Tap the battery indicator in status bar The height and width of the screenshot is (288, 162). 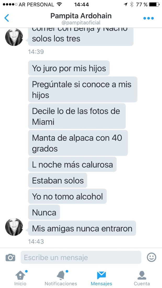click(x=154, y=4)
